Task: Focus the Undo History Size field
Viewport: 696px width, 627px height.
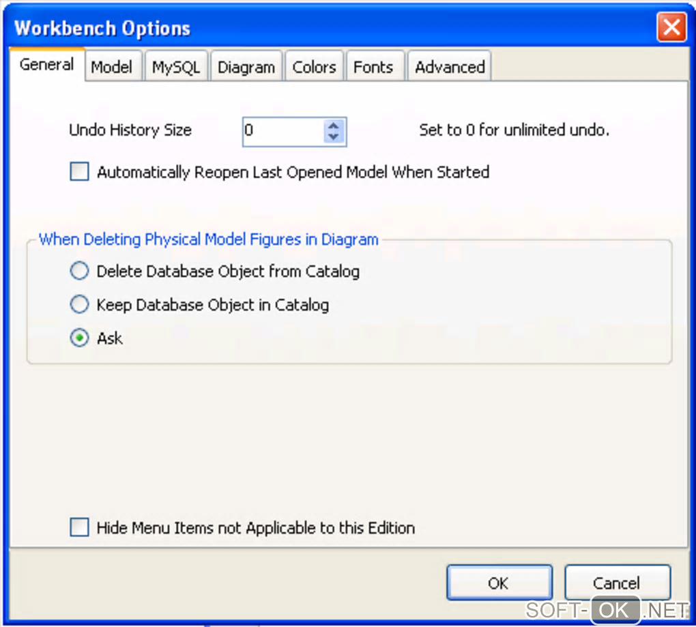Action: pyautogui.click(x=282, y=131)
